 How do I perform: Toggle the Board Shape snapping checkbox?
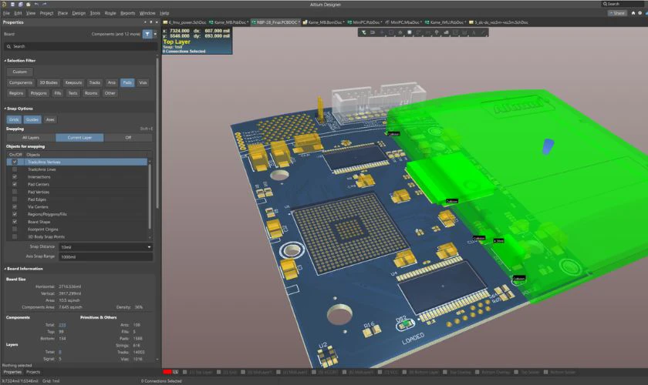click(15, 222)
